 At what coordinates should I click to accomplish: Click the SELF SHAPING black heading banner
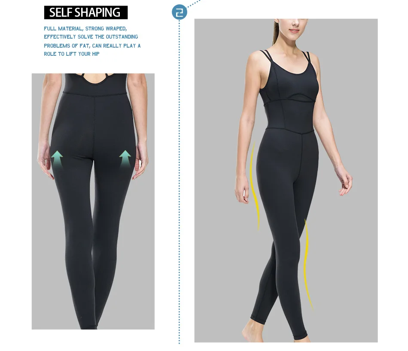tap(86, 12)
